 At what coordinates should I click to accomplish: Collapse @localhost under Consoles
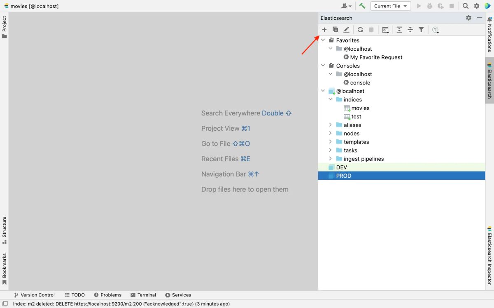(331, 74)
